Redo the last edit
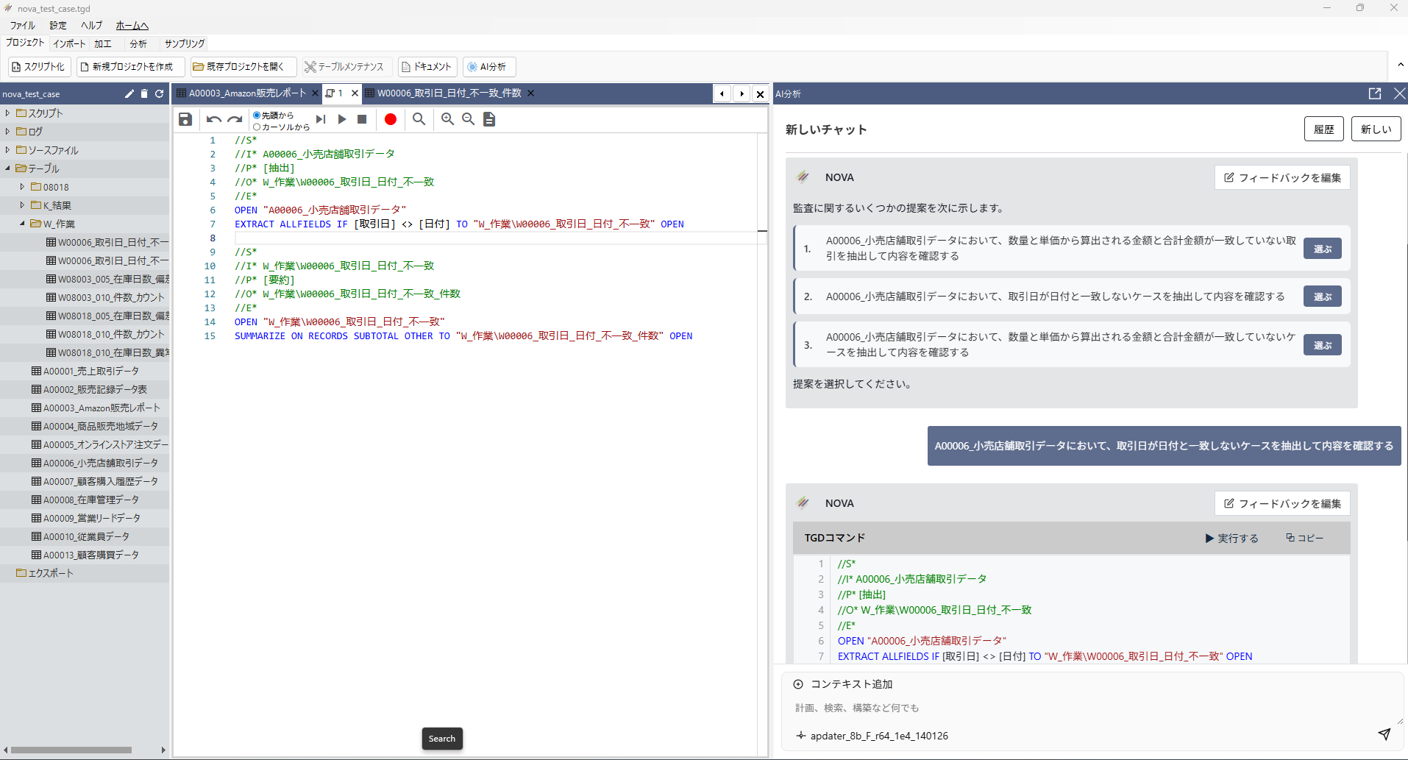This screenshot has height=760, width=1408. pyautogui.click(x=235, y=119)
